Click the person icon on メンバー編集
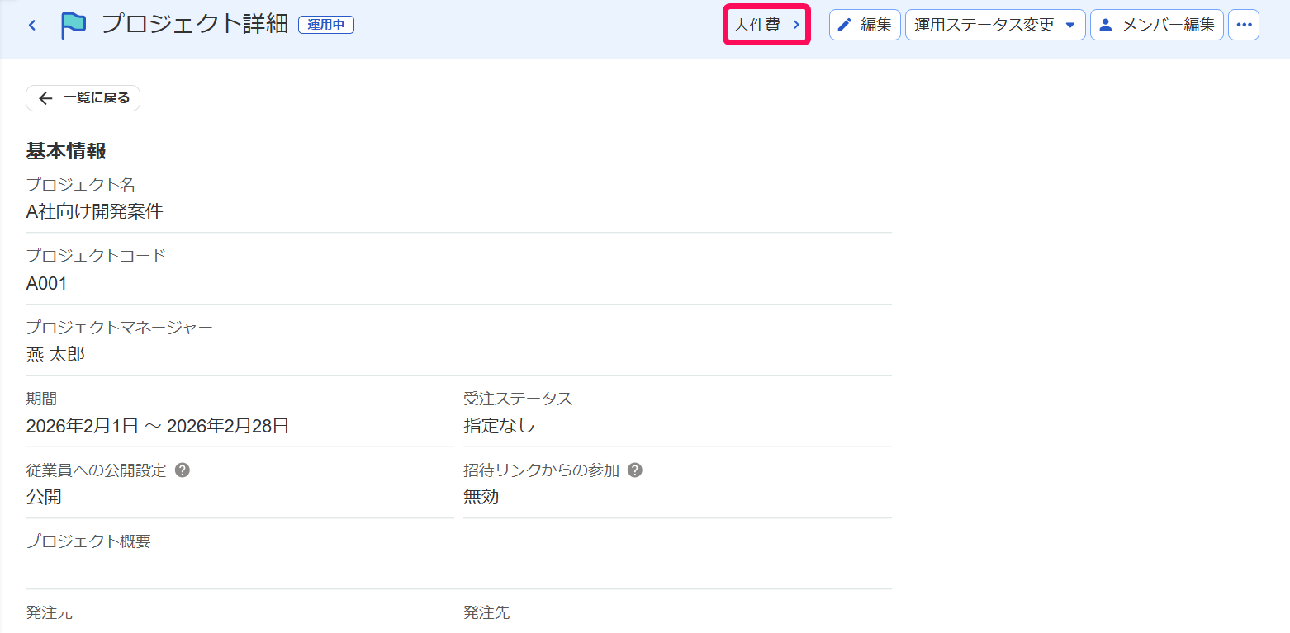Viewport: 1290px width, 633px height. pyautogui.click(x=1106, y=25)
